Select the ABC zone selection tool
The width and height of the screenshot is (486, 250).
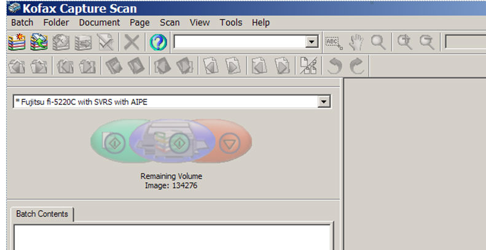(334, 42)
